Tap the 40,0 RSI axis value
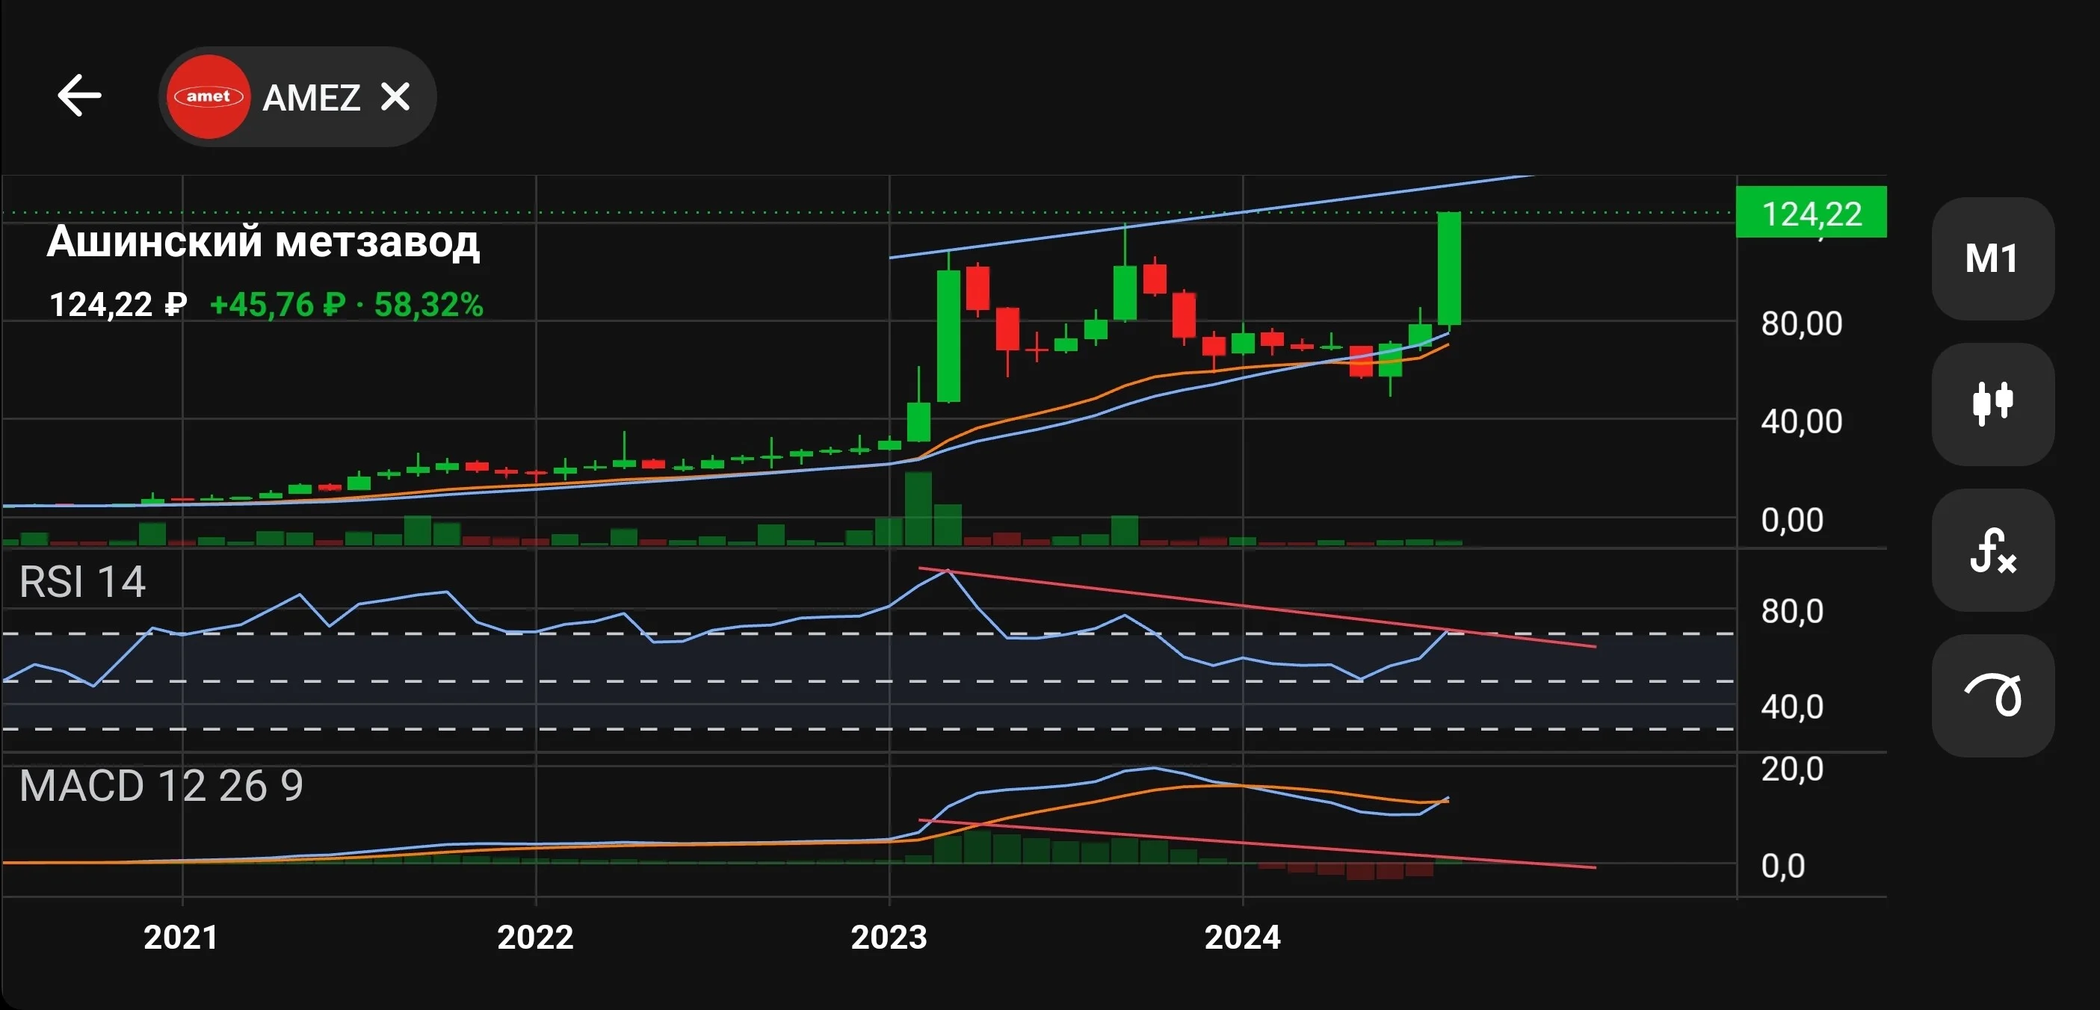 pyautogui.click(x=1792, y=707)
